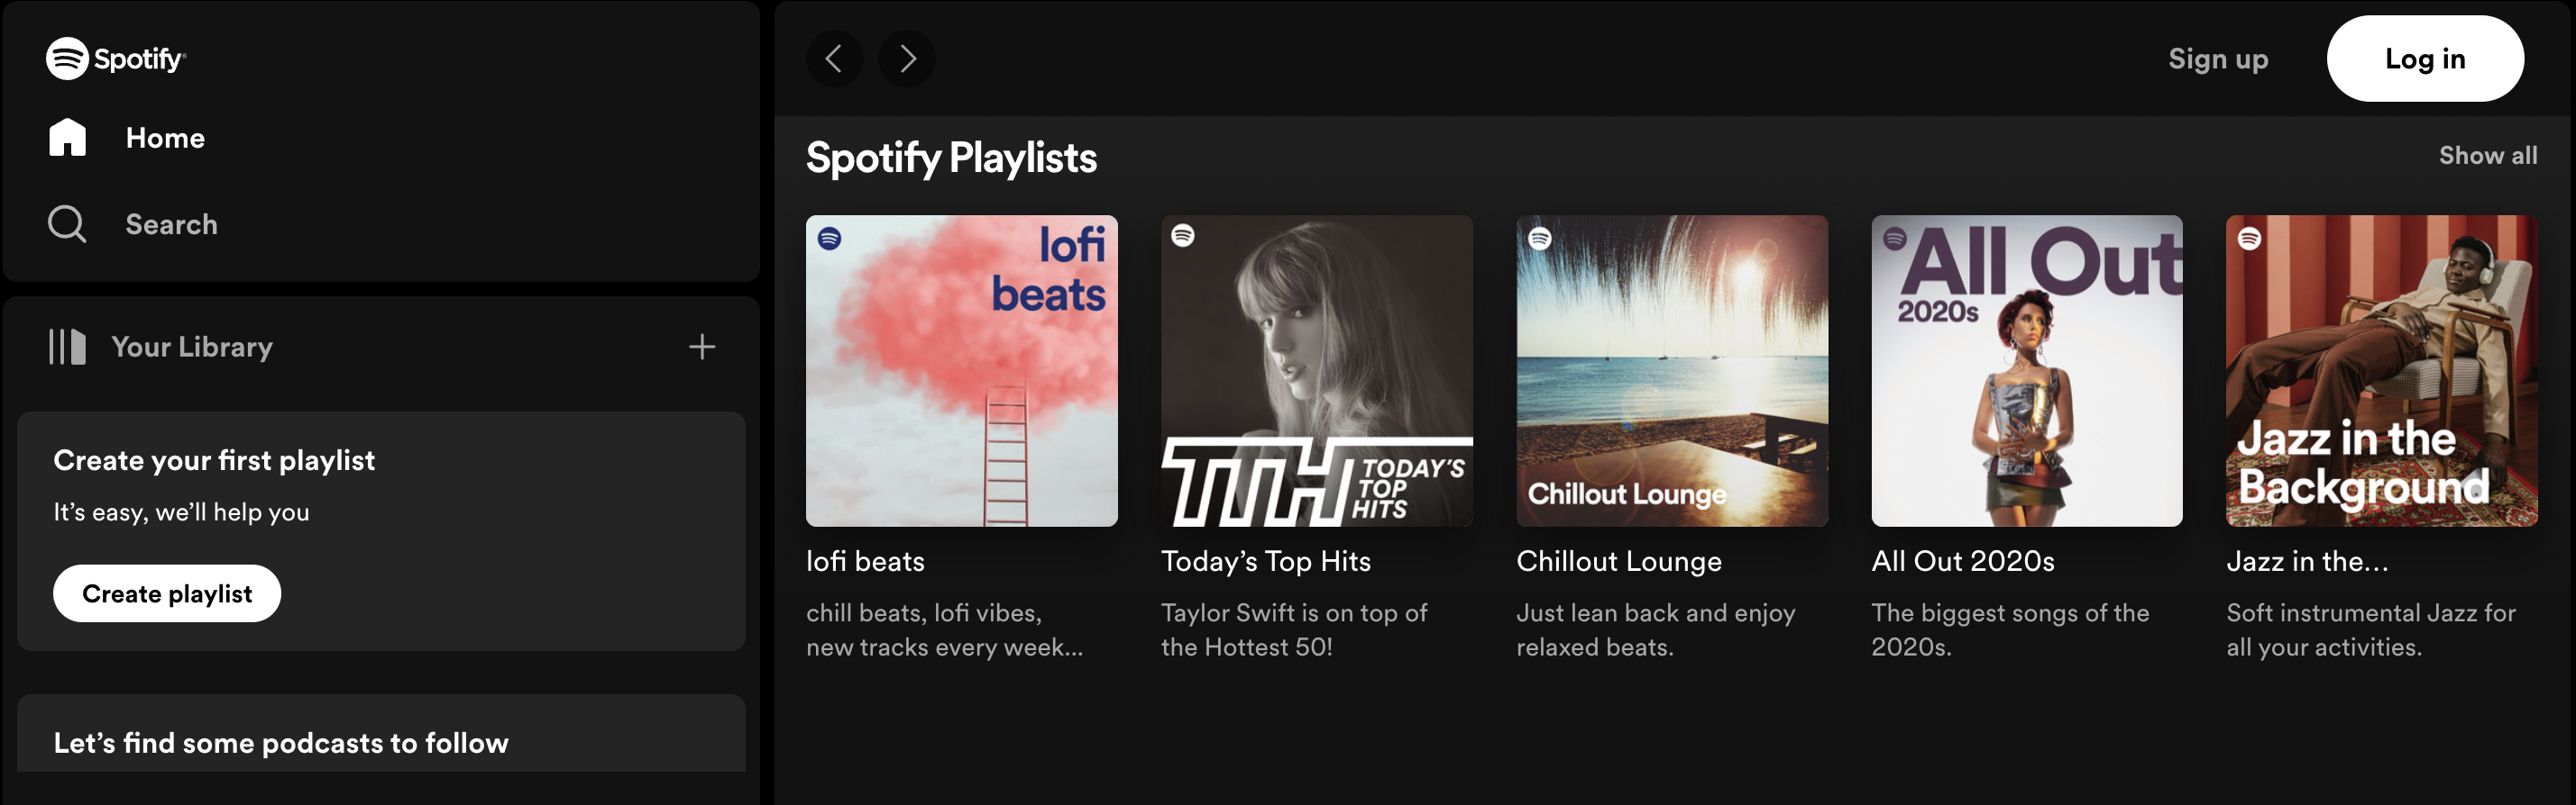Click the Spotify logo
2576x805 pixels.
115,59
